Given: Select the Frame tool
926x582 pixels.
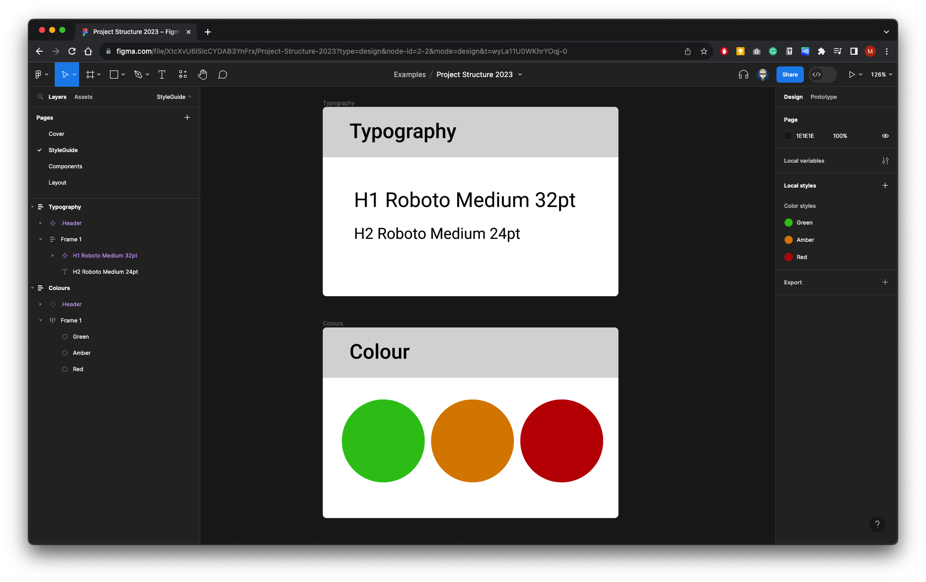Looking at the screenshot, I should (90, 75).
